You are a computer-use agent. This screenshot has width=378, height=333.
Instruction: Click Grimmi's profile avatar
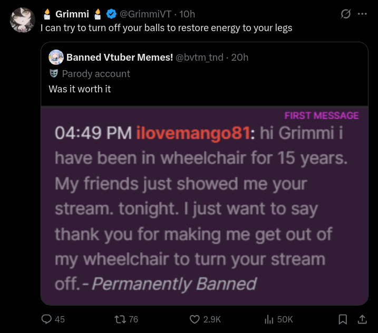23,20
